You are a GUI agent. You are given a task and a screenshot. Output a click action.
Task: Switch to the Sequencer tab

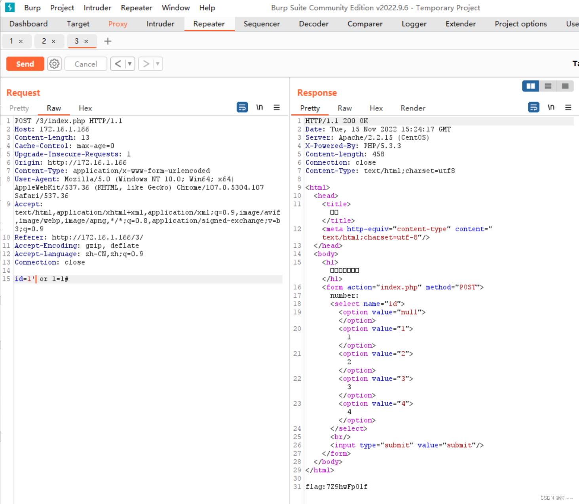point(262,24)
